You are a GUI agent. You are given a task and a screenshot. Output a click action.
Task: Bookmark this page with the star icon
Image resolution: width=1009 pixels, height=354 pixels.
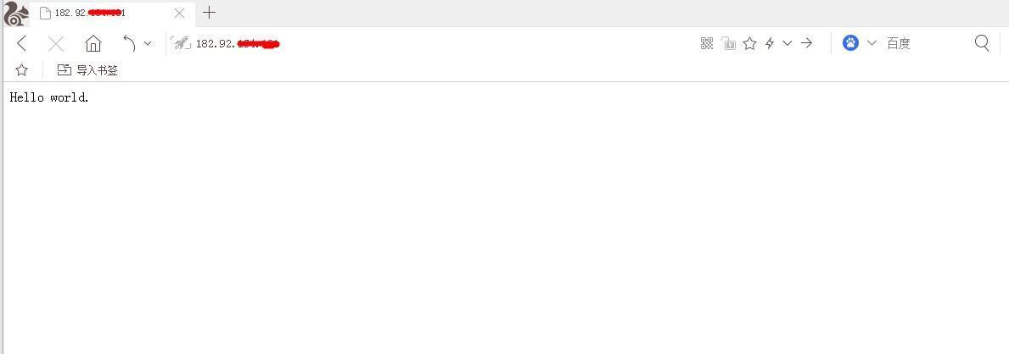pyautogui.click(x=749, y=44)
